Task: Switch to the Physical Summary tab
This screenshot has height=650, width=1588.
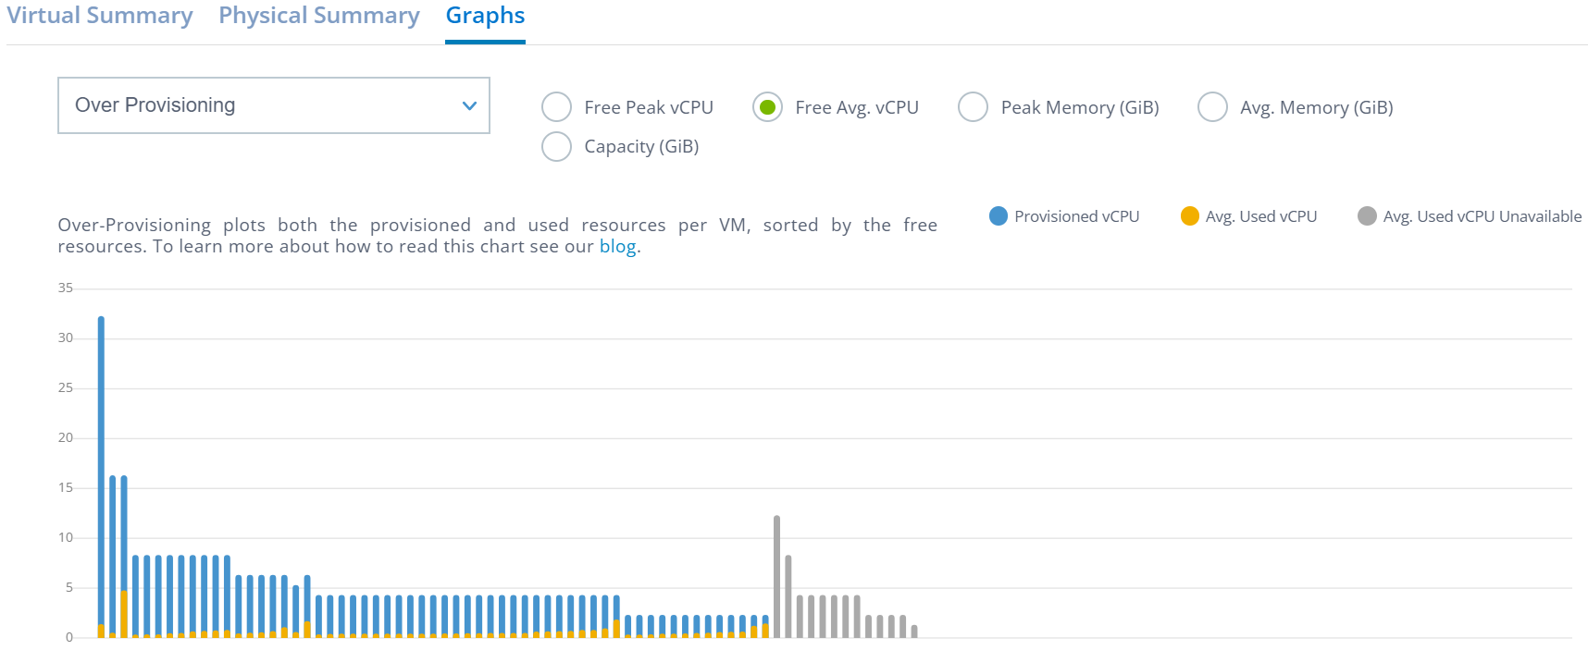Action: (x=318, y=15)
